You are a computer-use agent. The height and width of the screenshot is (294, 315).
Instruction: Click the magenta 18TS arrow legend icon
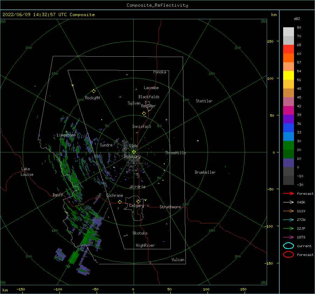(288, 237)
